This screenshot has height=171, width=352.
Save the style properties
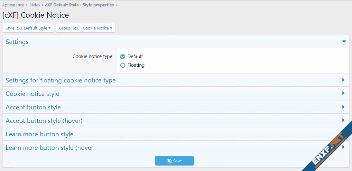click(174, 161)
